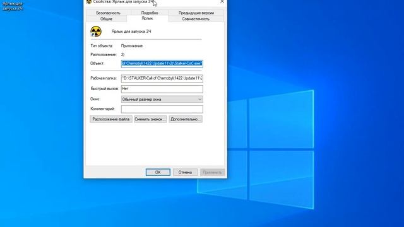The width and height of the screenshot is (404, 227).
Task: Click the Комментарий text field
Action: 162,109
